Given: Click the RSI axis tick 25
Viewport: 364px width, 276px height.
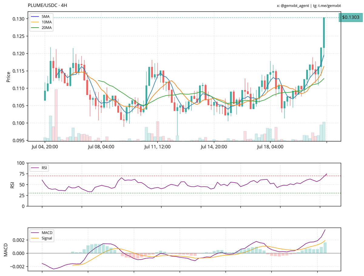Looking at the screenshot, I should coord(22,195).
